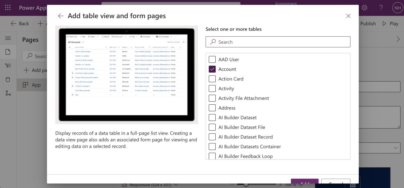
Task: Open the Automation flow icon in sidebar
Action: click(8, 93)
